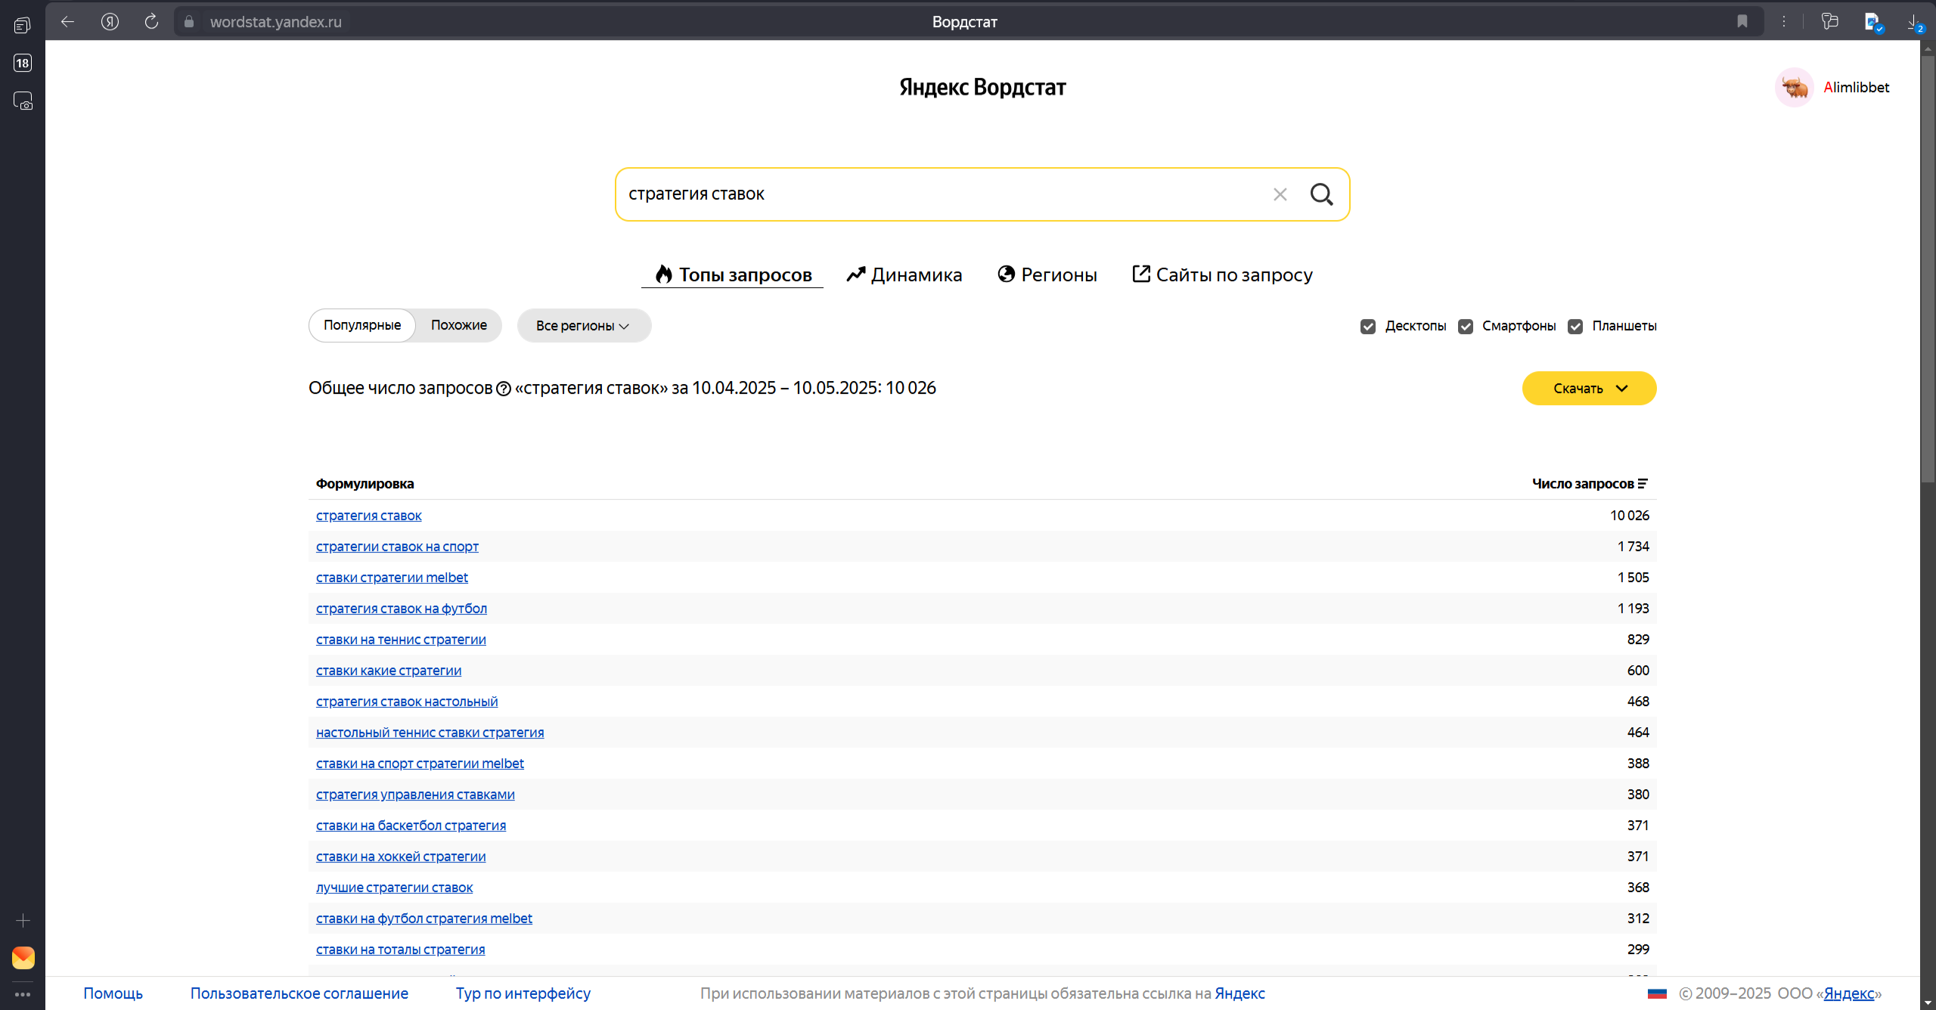Switch to the Похожие toggle option

coord(458,325)
